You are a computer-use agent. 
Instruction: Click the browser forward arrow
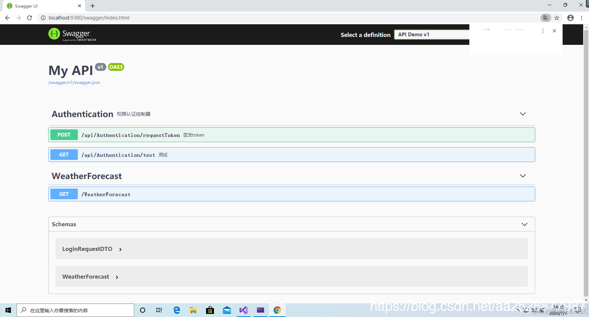(19, 18)
